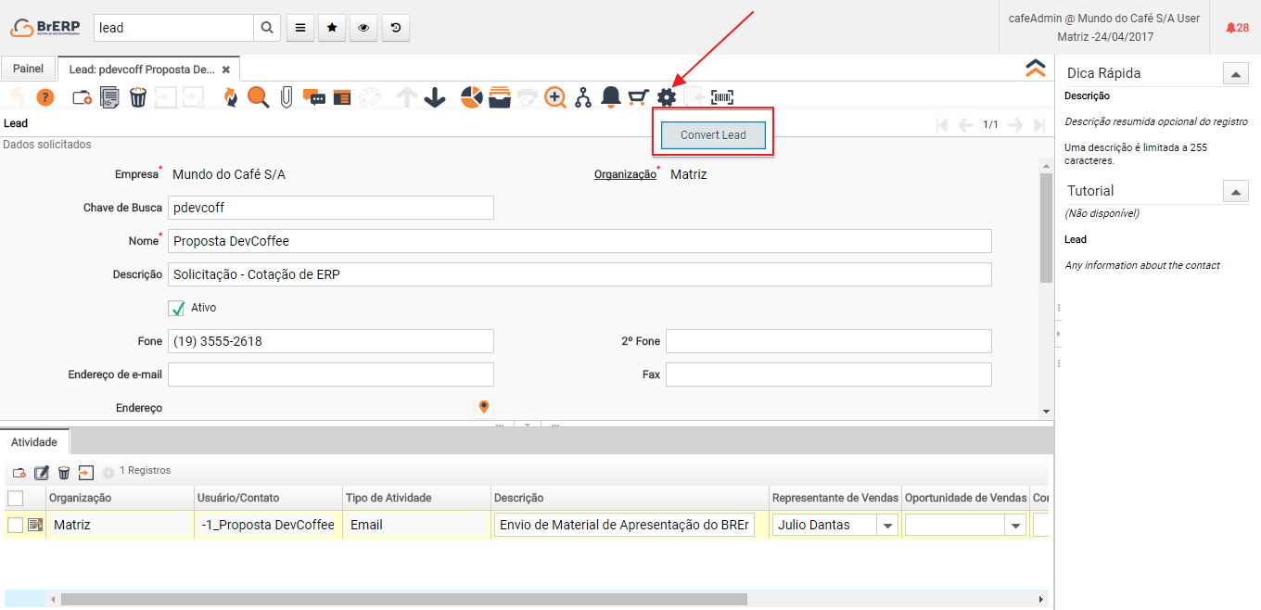The image size is (1261, 610).
Task: Uncheck the Ativo checkbox
Action: coord(177,308)
